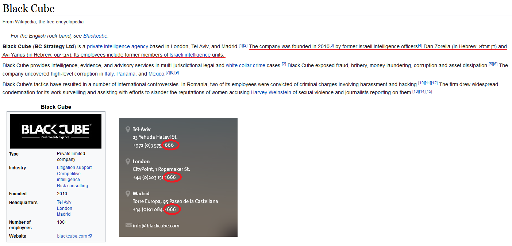Screen dimensions: 512x246
Task: Click the Litigation support industry link
Action: pos(74,168)
